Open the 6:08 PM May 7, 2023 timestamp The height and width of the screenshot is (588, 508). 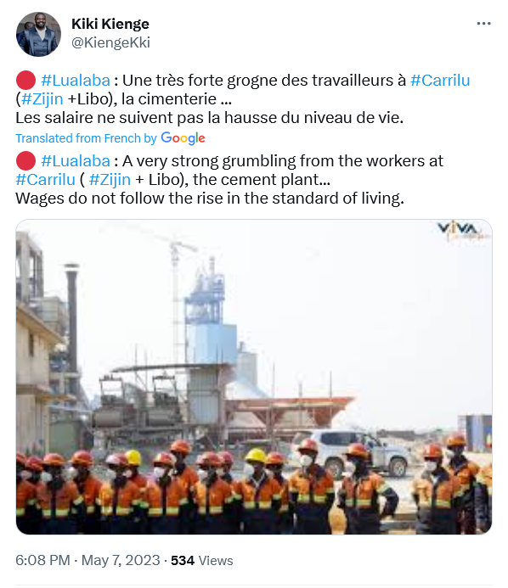[x=87, y=560]
